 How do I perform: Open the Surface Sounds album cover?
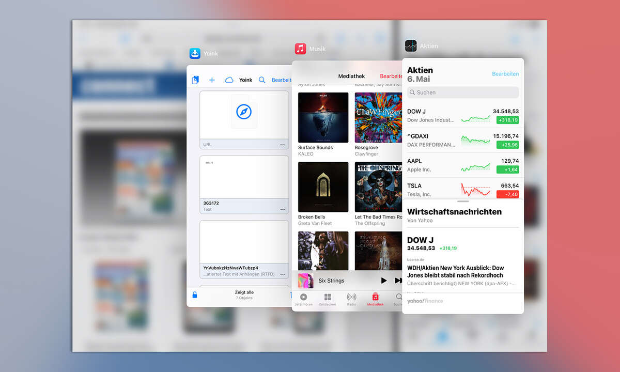click(323, 117)
